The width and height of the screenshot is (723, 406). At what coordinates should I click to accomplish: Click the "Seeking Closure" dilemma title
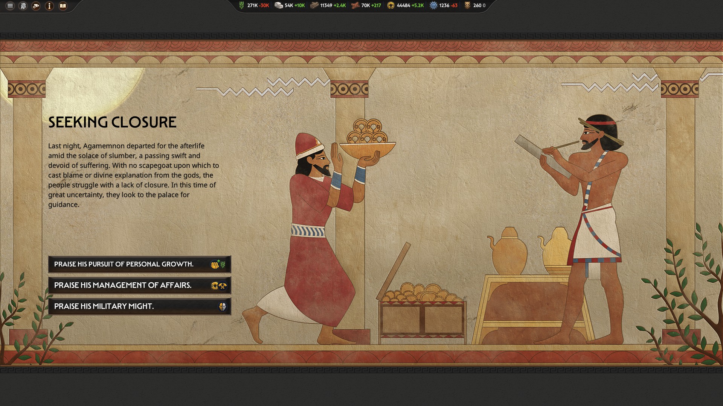(x=112, y=122)
